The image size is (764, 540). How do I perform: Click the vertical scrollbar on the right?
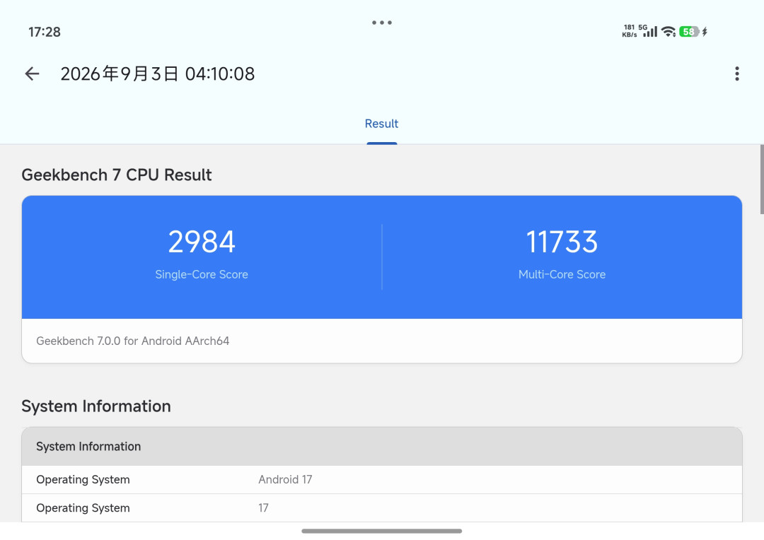(762, 180)
